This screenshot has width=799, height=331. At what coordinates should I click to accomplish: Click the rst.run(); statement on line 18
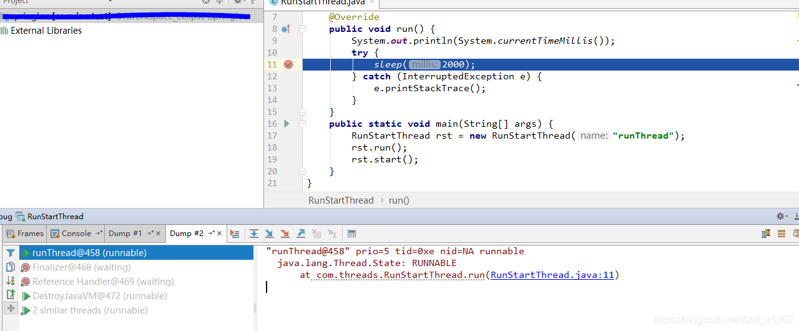pyautogui.click(x=379, y=147)
